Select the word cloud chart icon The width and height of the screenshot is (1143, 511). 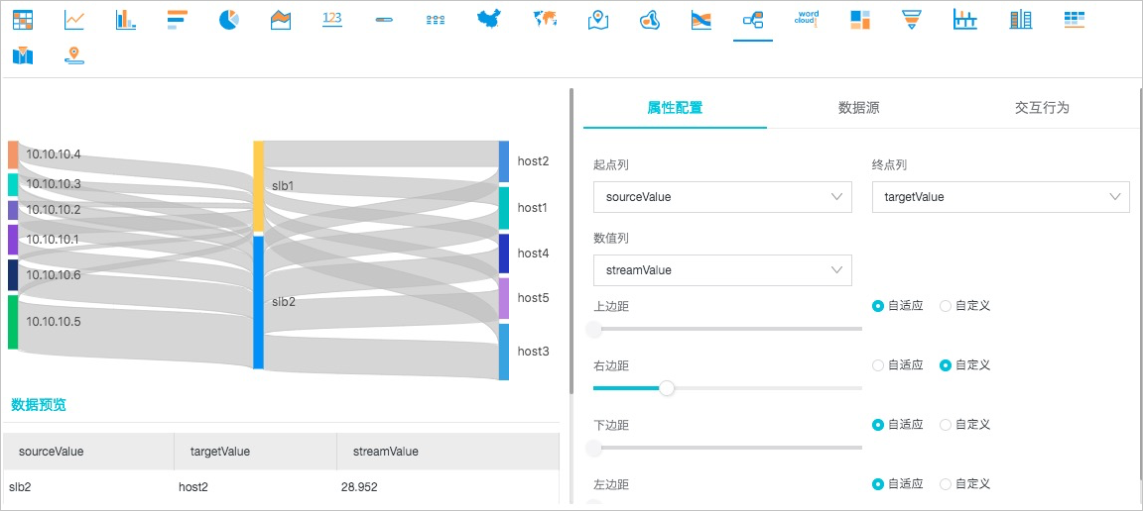(807, 18)
